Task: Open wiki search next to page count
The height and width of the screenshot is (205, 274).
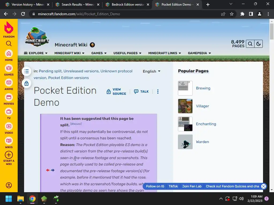Action: pos(250,44)
